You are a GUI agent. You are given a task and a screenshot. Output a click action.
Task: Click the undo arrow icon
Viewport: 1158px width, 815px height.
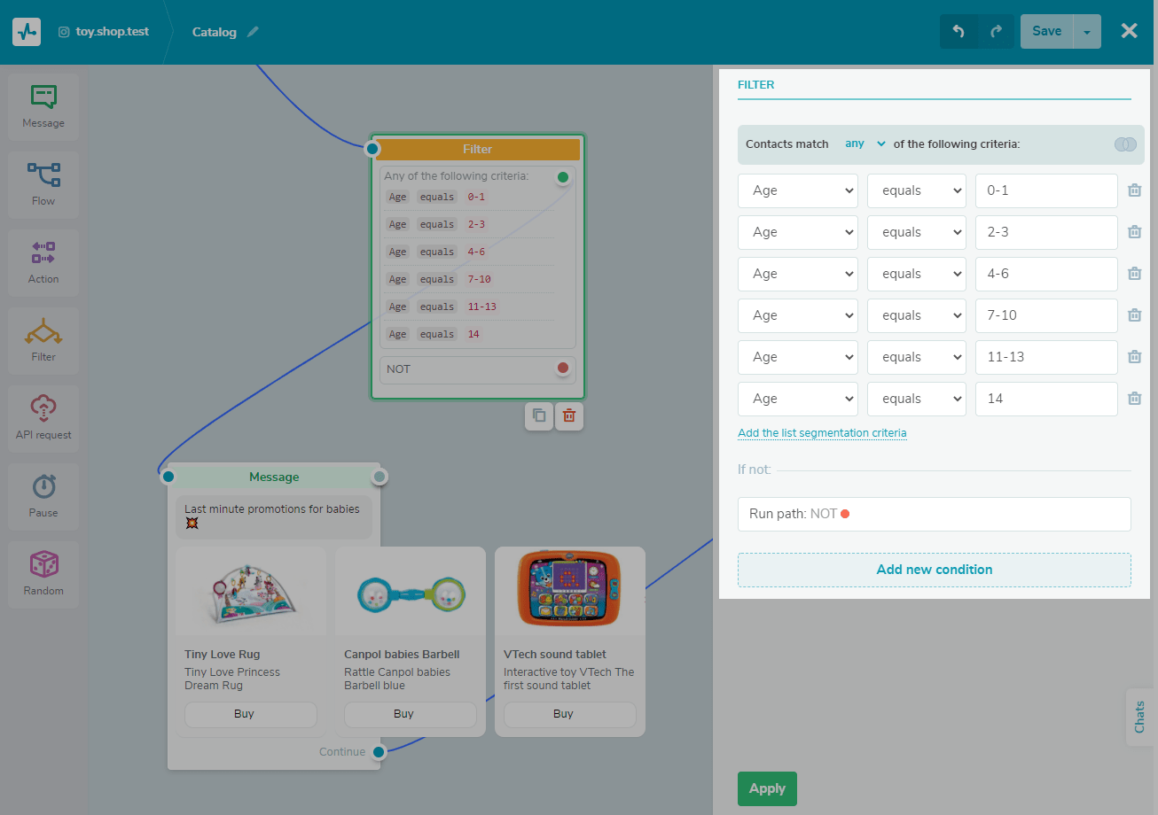coord(958,30)
